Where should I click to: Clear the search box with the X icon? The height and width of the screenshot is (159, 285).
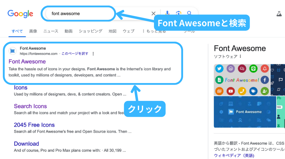[153, 14]
